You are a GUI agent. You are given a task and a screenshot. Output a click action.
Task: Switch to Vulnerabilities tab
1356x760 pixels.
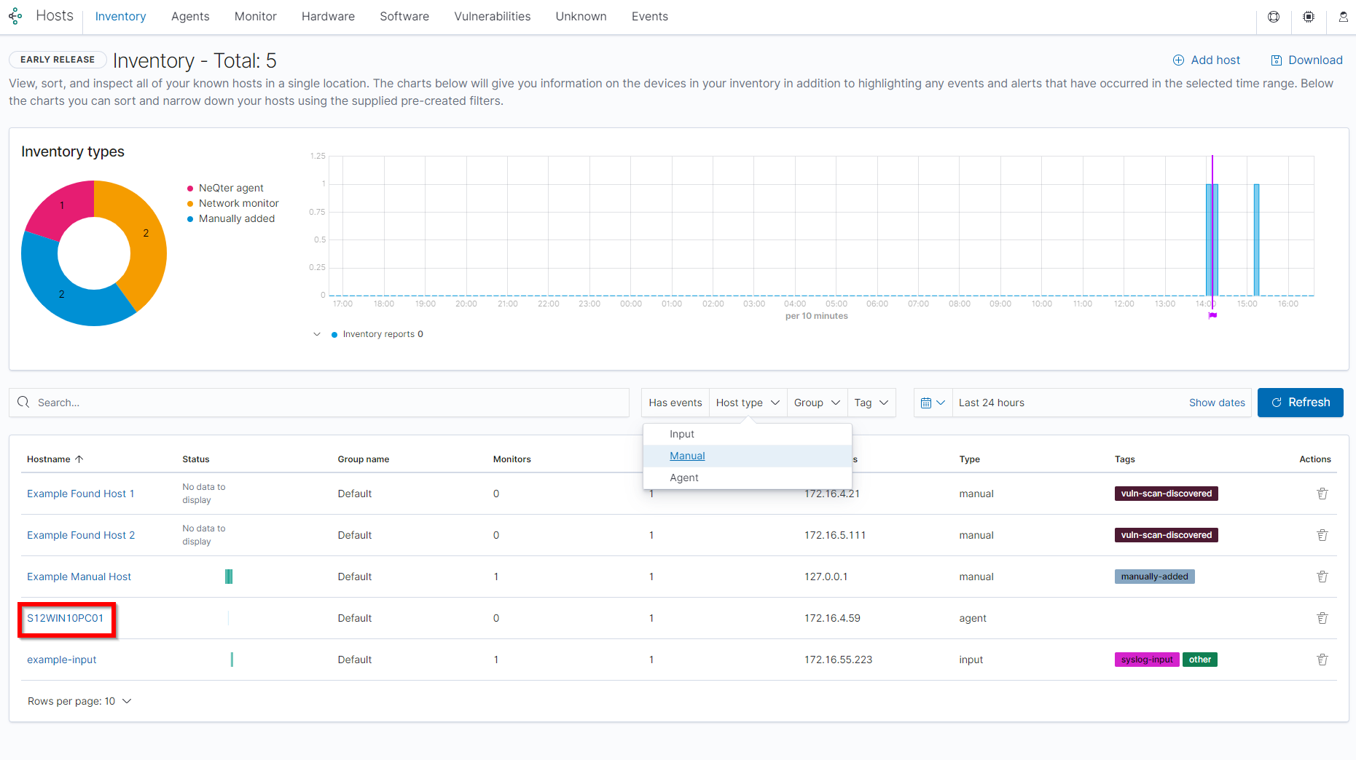point(493,16)
